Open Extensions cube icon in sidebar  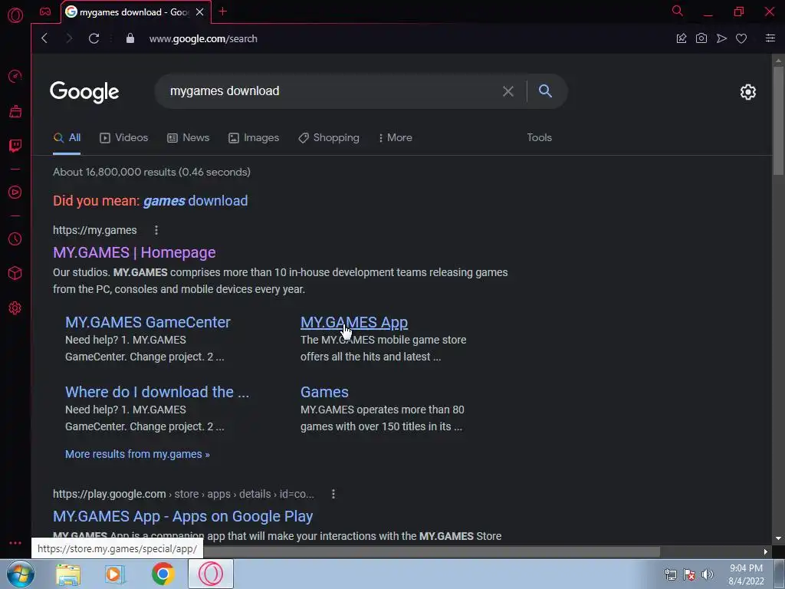click(x=15, y=273)
